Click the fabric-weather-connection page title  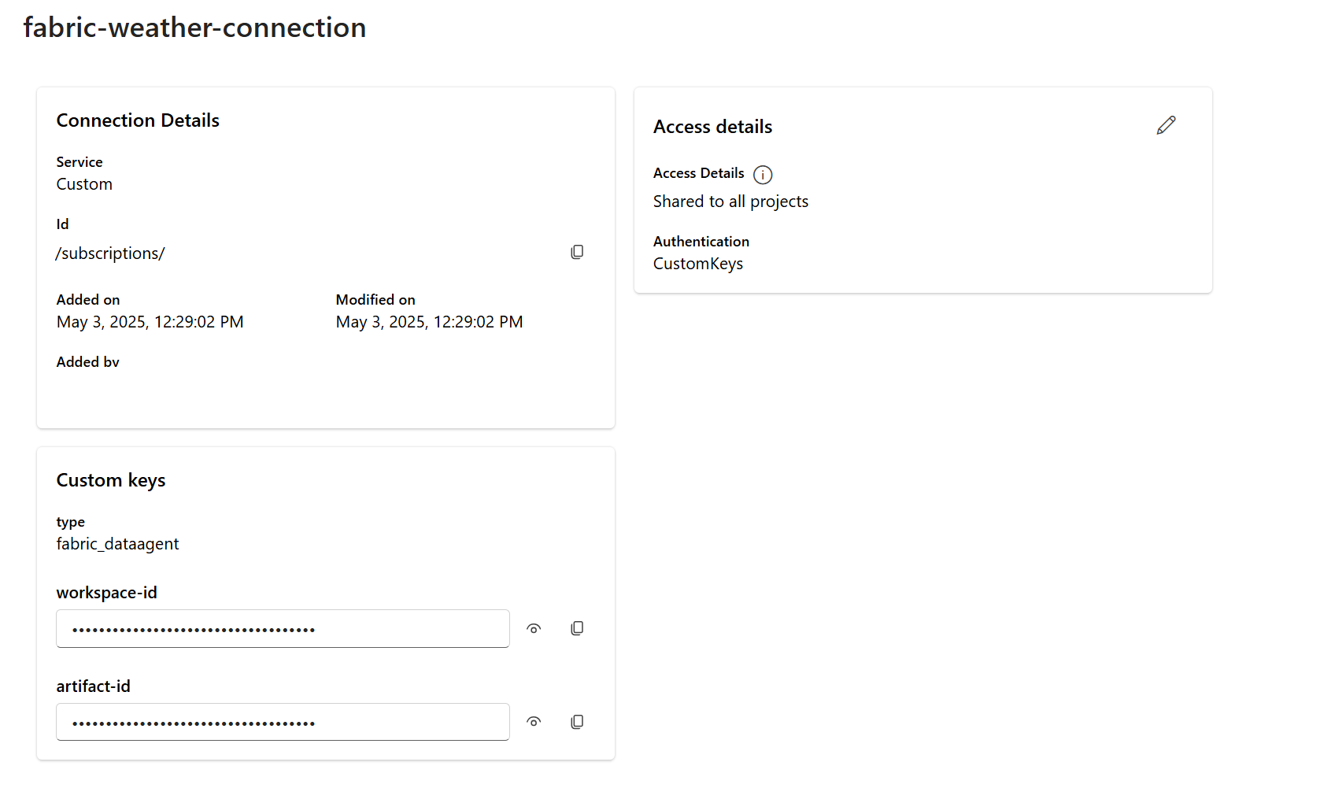194,28
